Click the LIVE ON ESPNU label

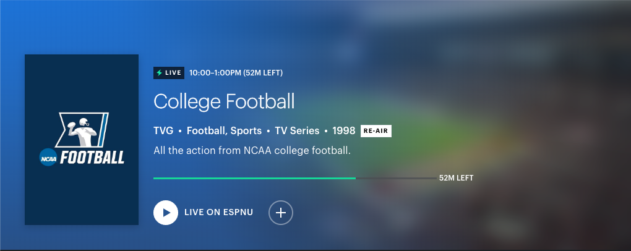[x=218, y=213]
